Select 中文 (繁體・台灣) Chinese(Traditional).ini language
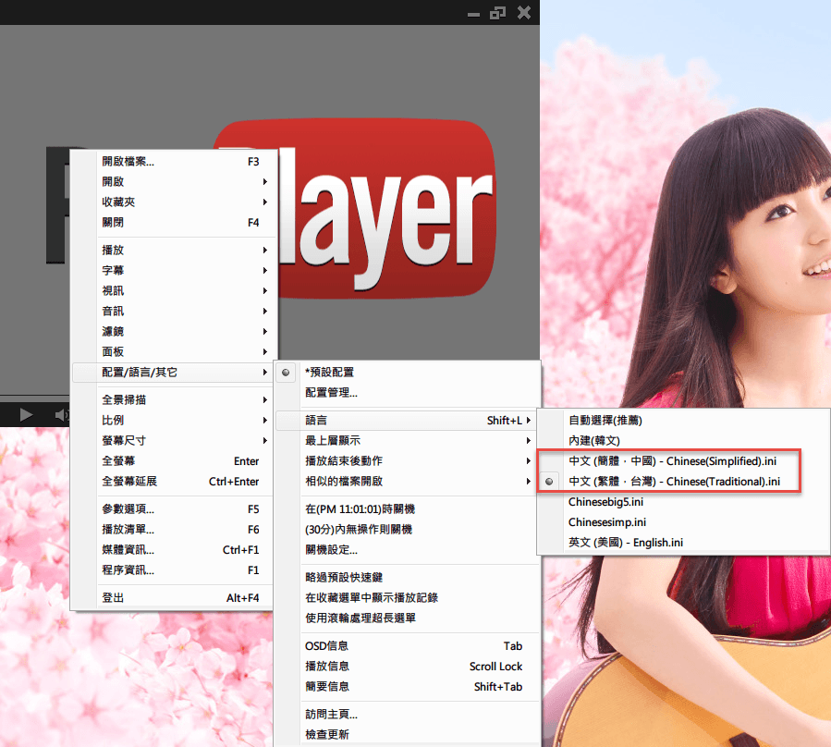 click(674, 481)
